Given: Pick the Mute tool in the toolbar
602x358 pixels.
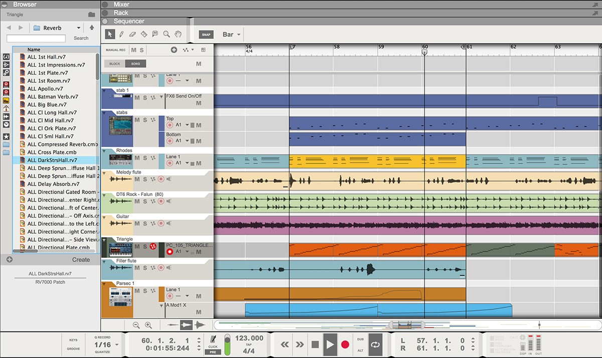Looking at the screenshot, I should [155, 34].
